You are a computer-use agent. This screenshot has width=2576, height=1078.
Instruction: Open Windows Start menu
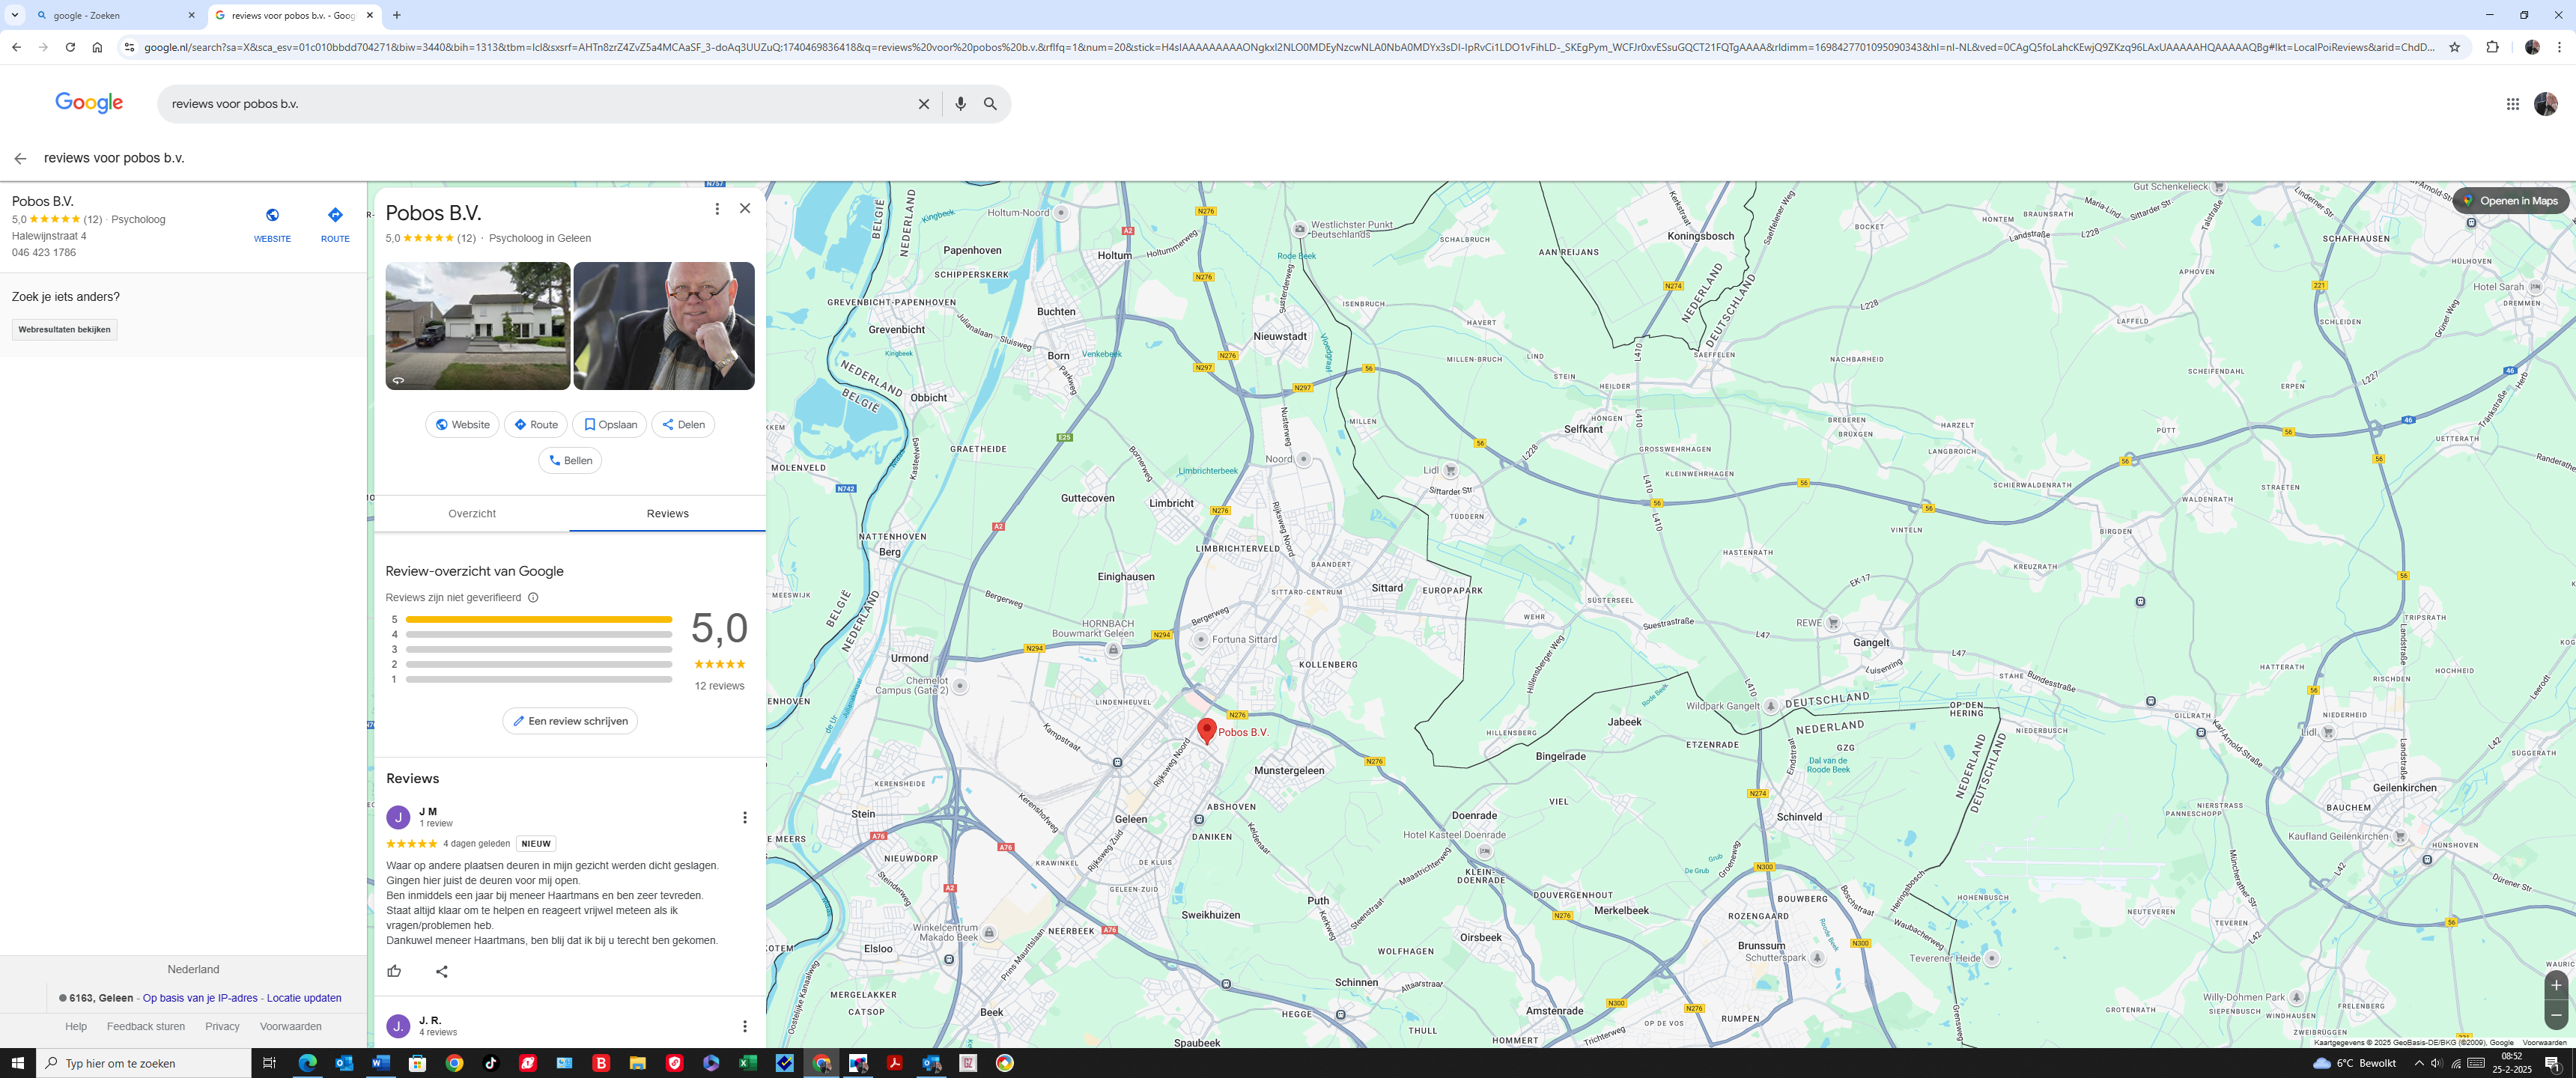(x=17, y=1063)
